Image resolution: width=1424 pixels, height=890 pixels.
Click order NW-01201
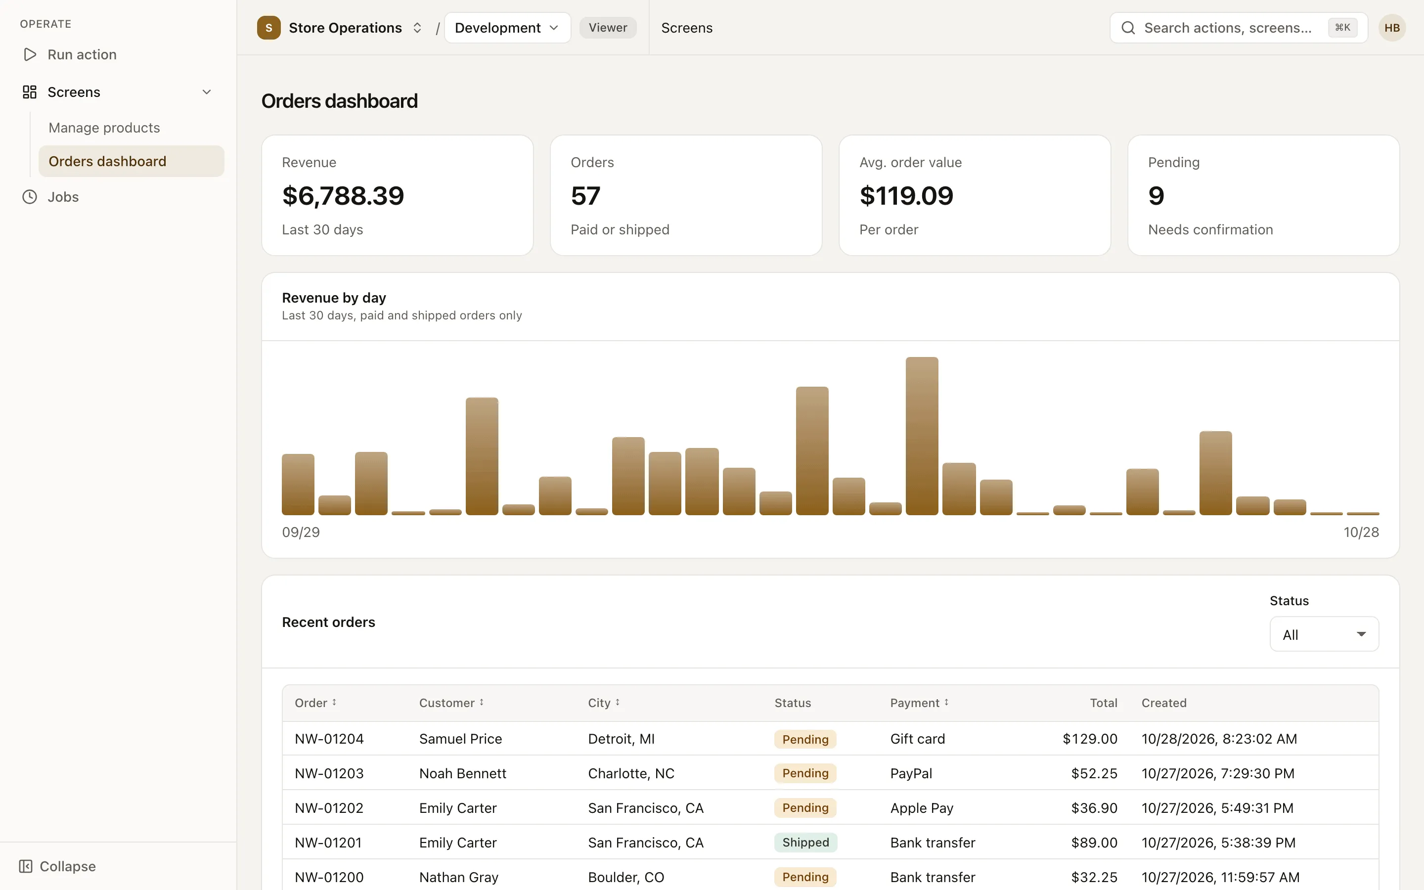pyautogui.click(x=328, y=843)
